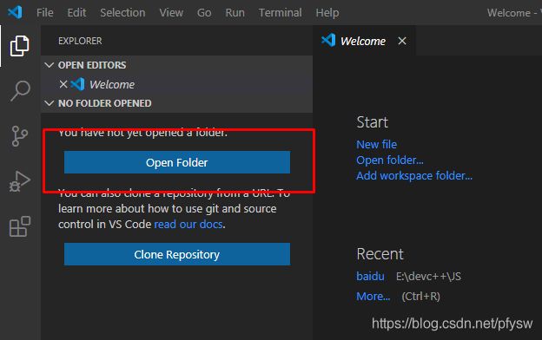Select Welcome entry in Open Editors

(x=112, y=85)
